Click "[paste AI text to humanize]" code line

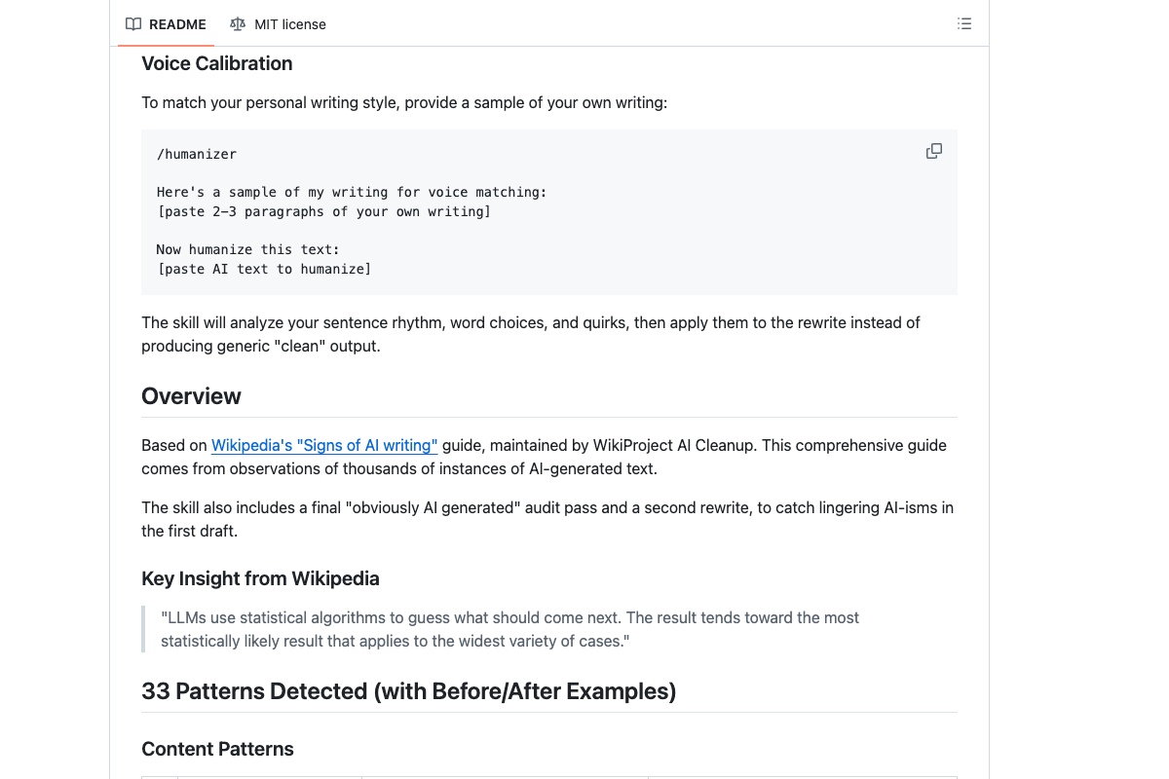click(x=264, y=269)
